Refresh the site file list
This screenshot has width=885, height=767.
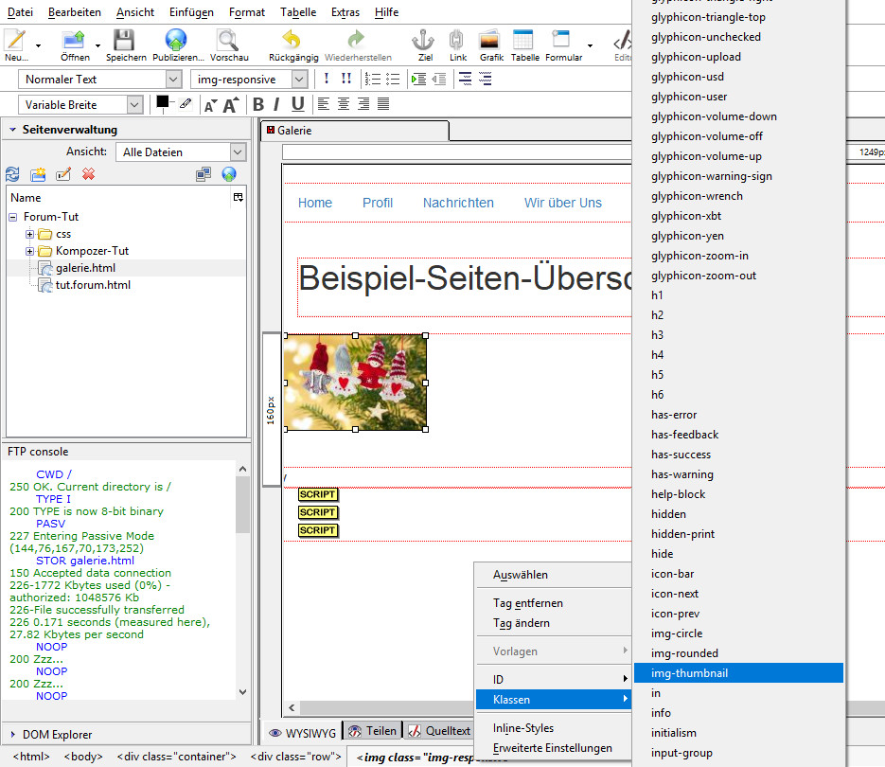pyautogui.click(x=12, y=174)
